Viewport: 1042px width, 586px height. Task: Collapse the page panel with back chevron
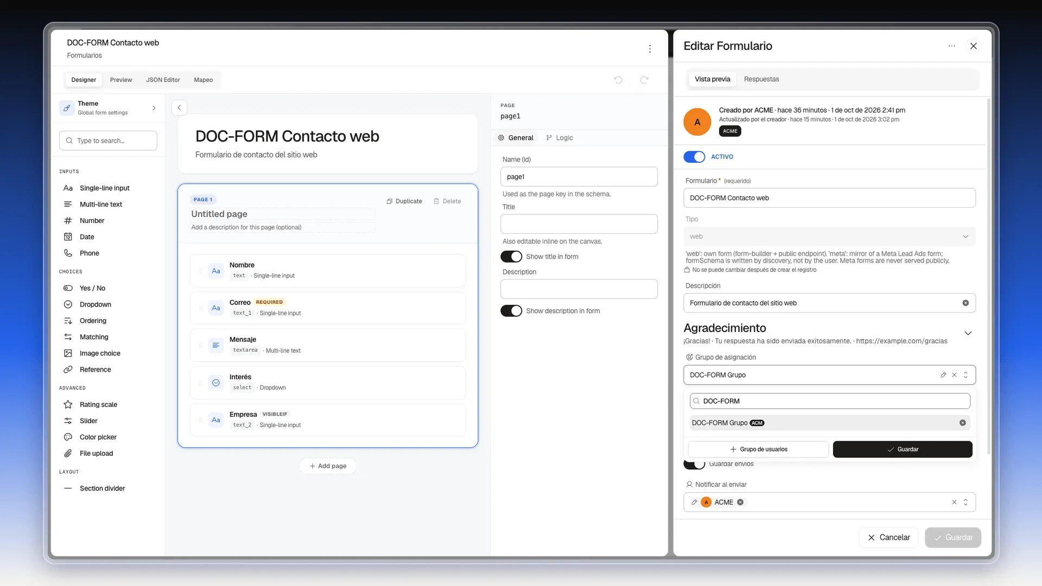click(x=179, y=107)
